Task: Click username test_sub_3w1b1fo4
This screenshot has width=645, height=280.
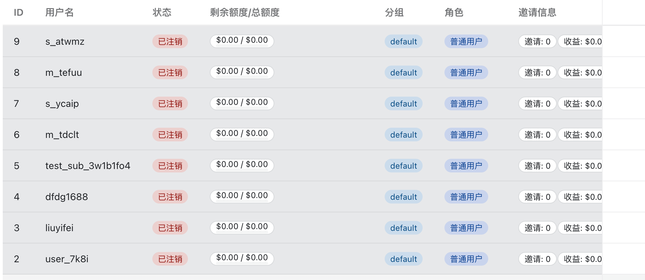Action: 88,166
